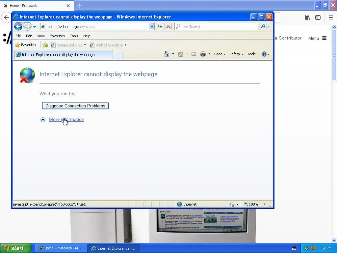This screenshot has width=337, height=253.
Task: Click the Print icon
Action: point(203,54)
